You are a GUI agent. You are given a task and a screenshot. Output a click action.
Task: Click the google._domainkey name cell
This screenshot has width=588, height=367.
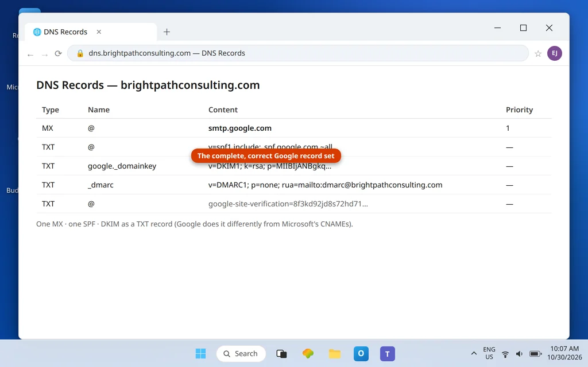pos(122,166)
